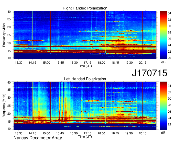Select the J170715 observation label
The width and height of the screenshot is (174, 141).
[x=149, y=73]
